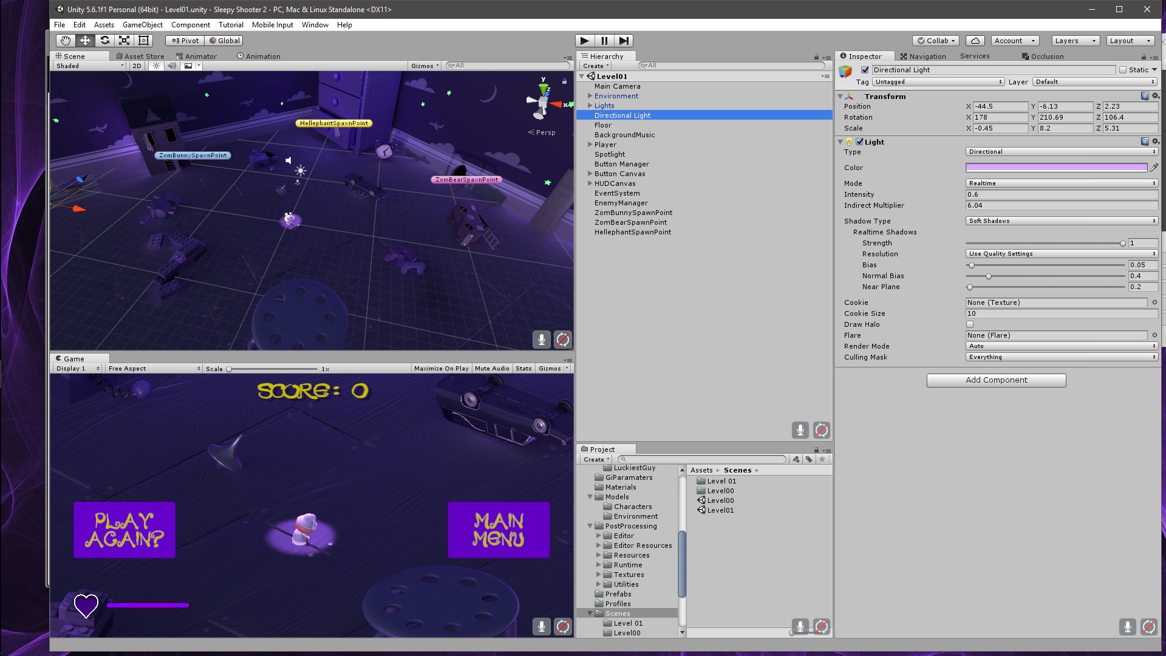
Task: Enable the Draw Halo checkbox
Action: pyautogui.click(x=970, y=324)
